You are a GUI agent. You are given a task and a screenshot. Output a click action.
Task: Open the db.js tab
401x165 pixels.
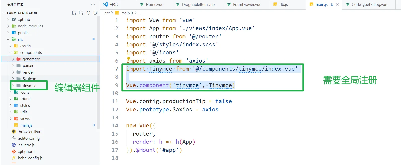(283, 5)
